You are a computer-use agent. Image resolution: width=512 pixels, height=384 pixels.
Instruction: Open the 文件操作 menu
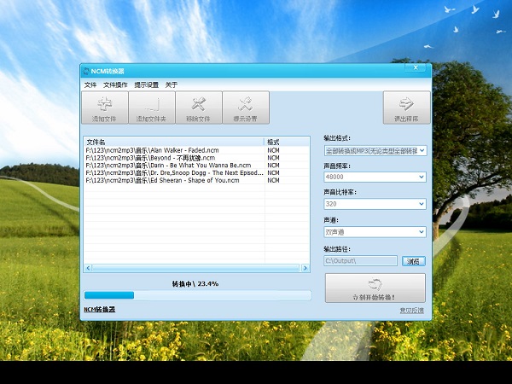(x=115, y=85)
